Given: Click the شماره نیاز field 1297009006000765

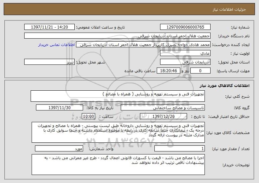Looking at the screenshot, I should coord(185,27).
